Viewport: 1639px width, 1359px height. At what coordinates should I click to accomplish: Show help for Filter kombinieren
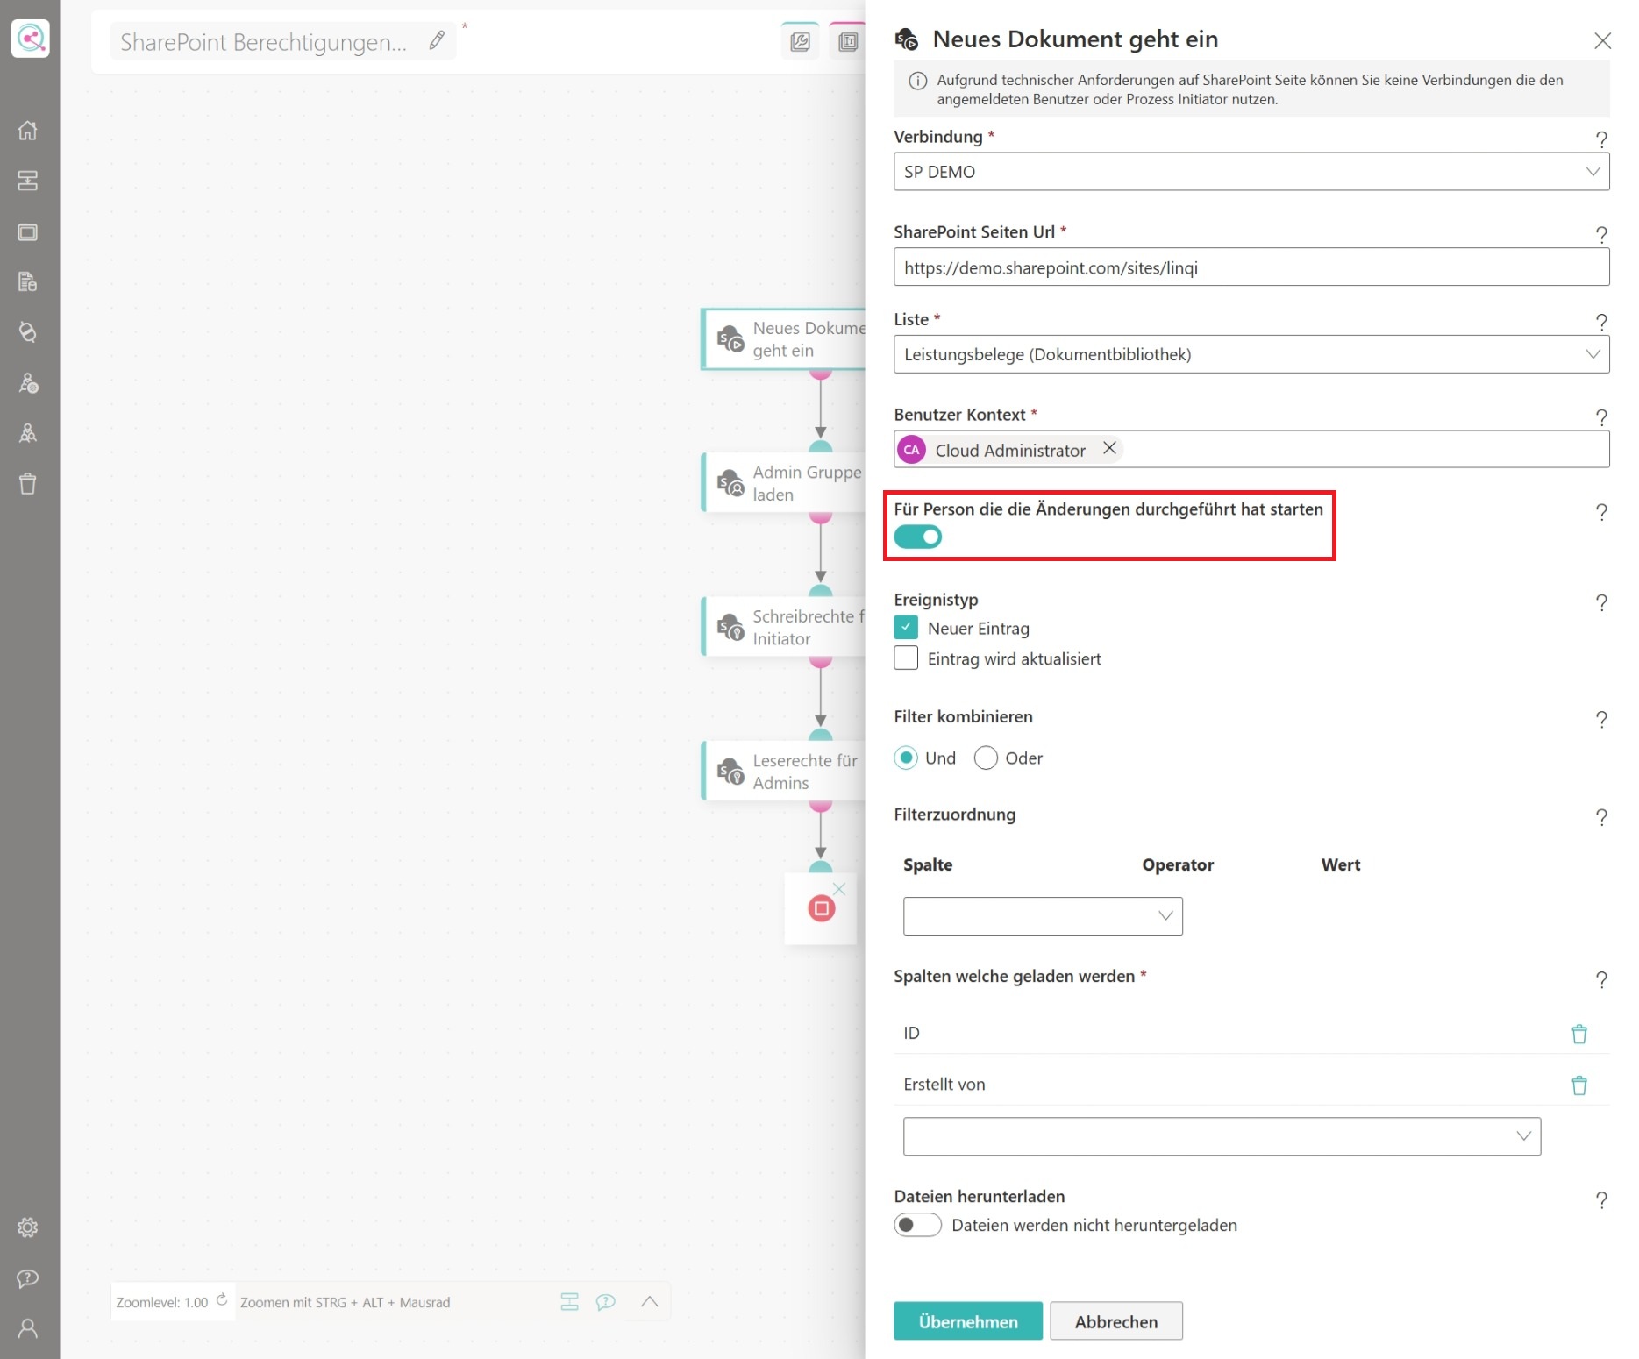tap(1601, 719)
